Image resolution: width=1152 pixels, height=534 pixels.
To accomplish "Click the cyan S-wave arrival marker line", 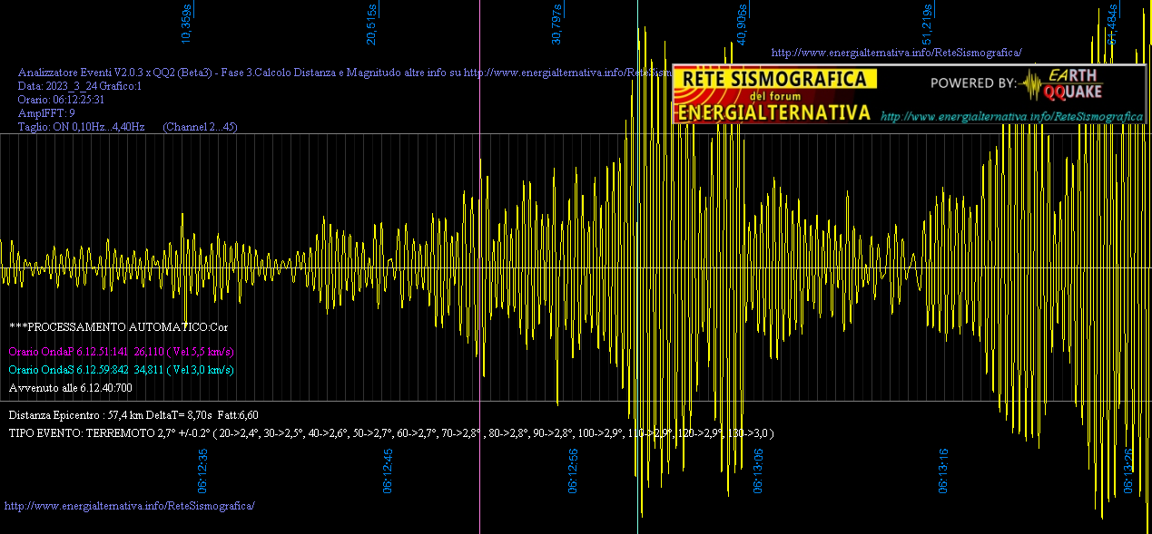I will point(638,267).
